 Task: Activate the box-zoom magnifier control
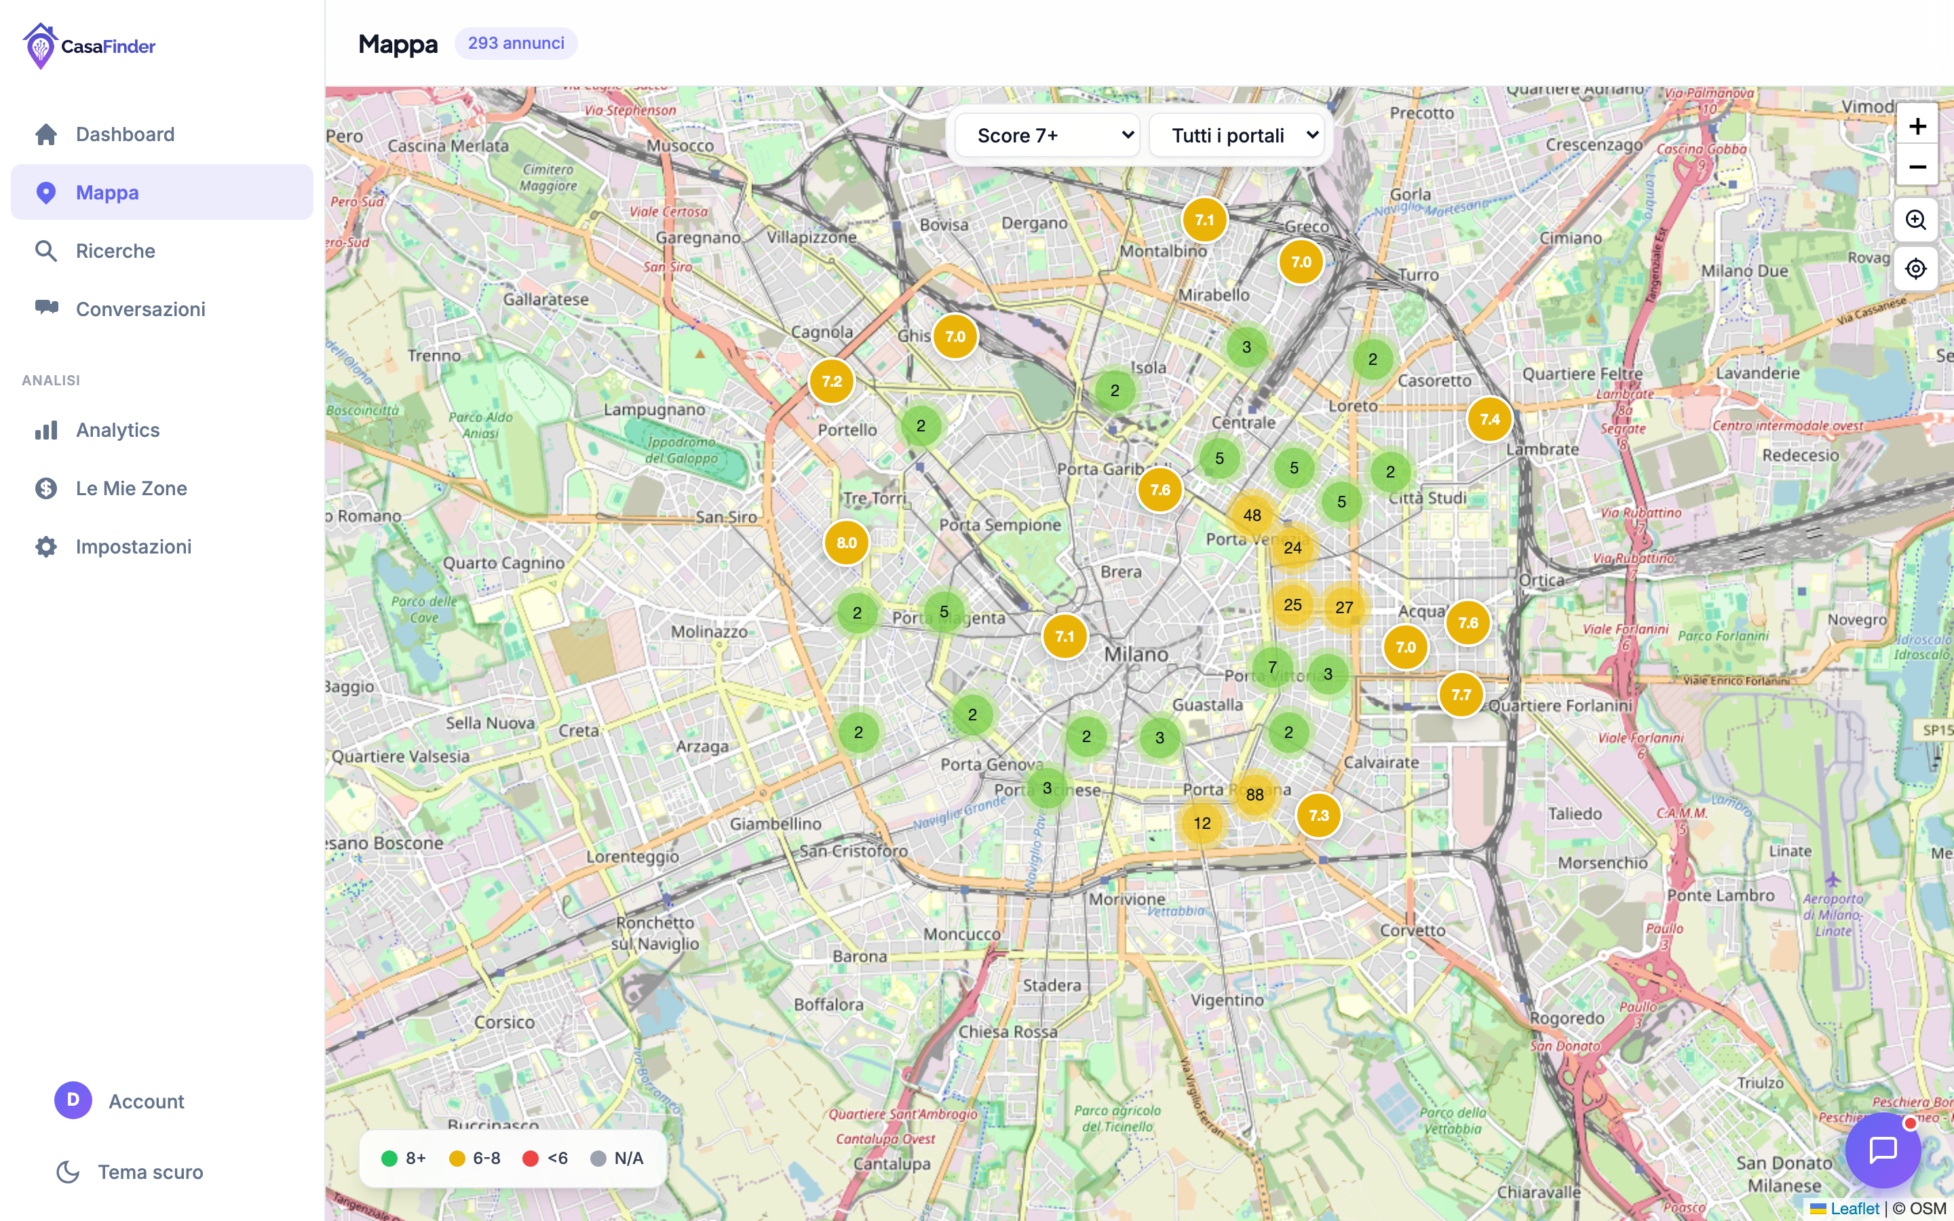tap(1917, 219)
